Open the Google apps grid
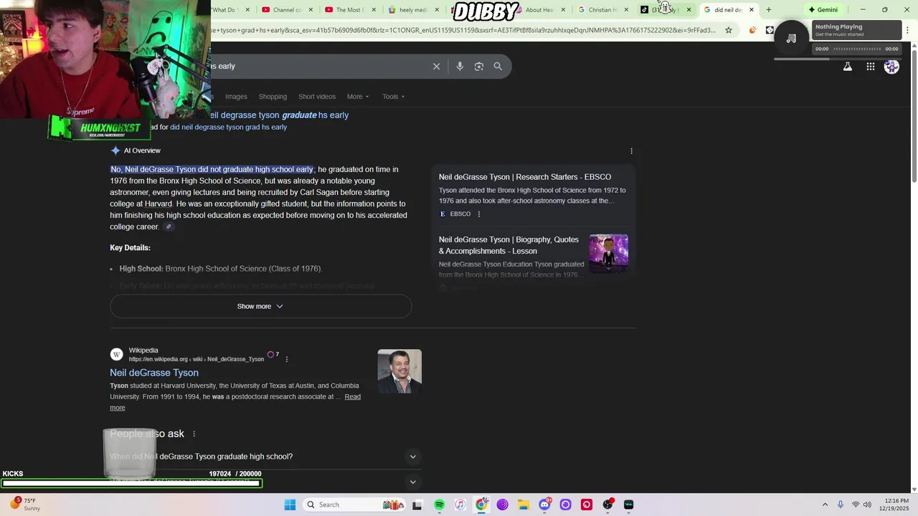918x516 pixels. (870, 67)
